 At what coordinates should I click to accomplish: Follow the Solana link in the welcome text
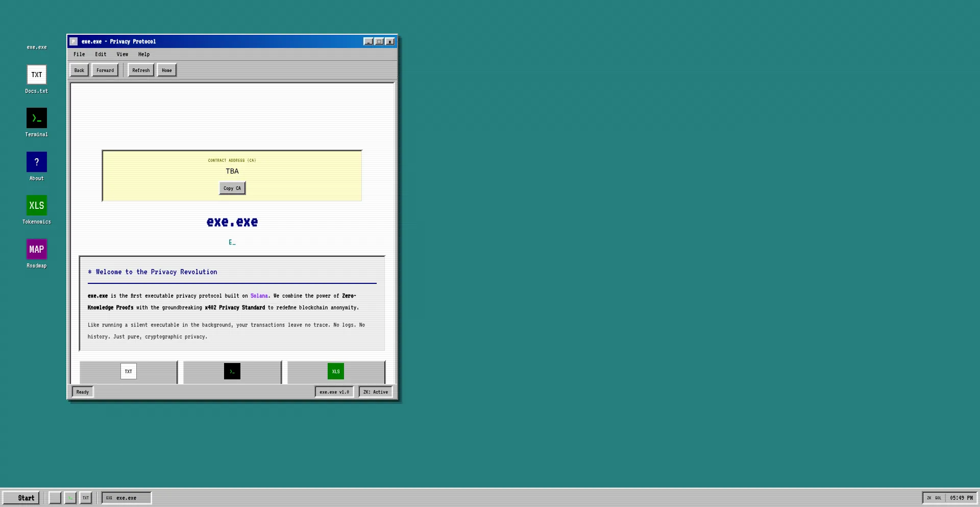259,296
